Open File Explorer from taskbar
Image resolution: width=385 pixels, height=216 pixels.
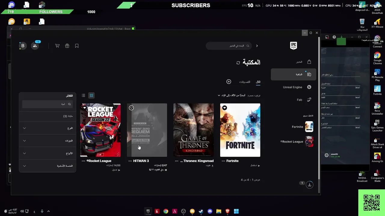tap(219, 211)
